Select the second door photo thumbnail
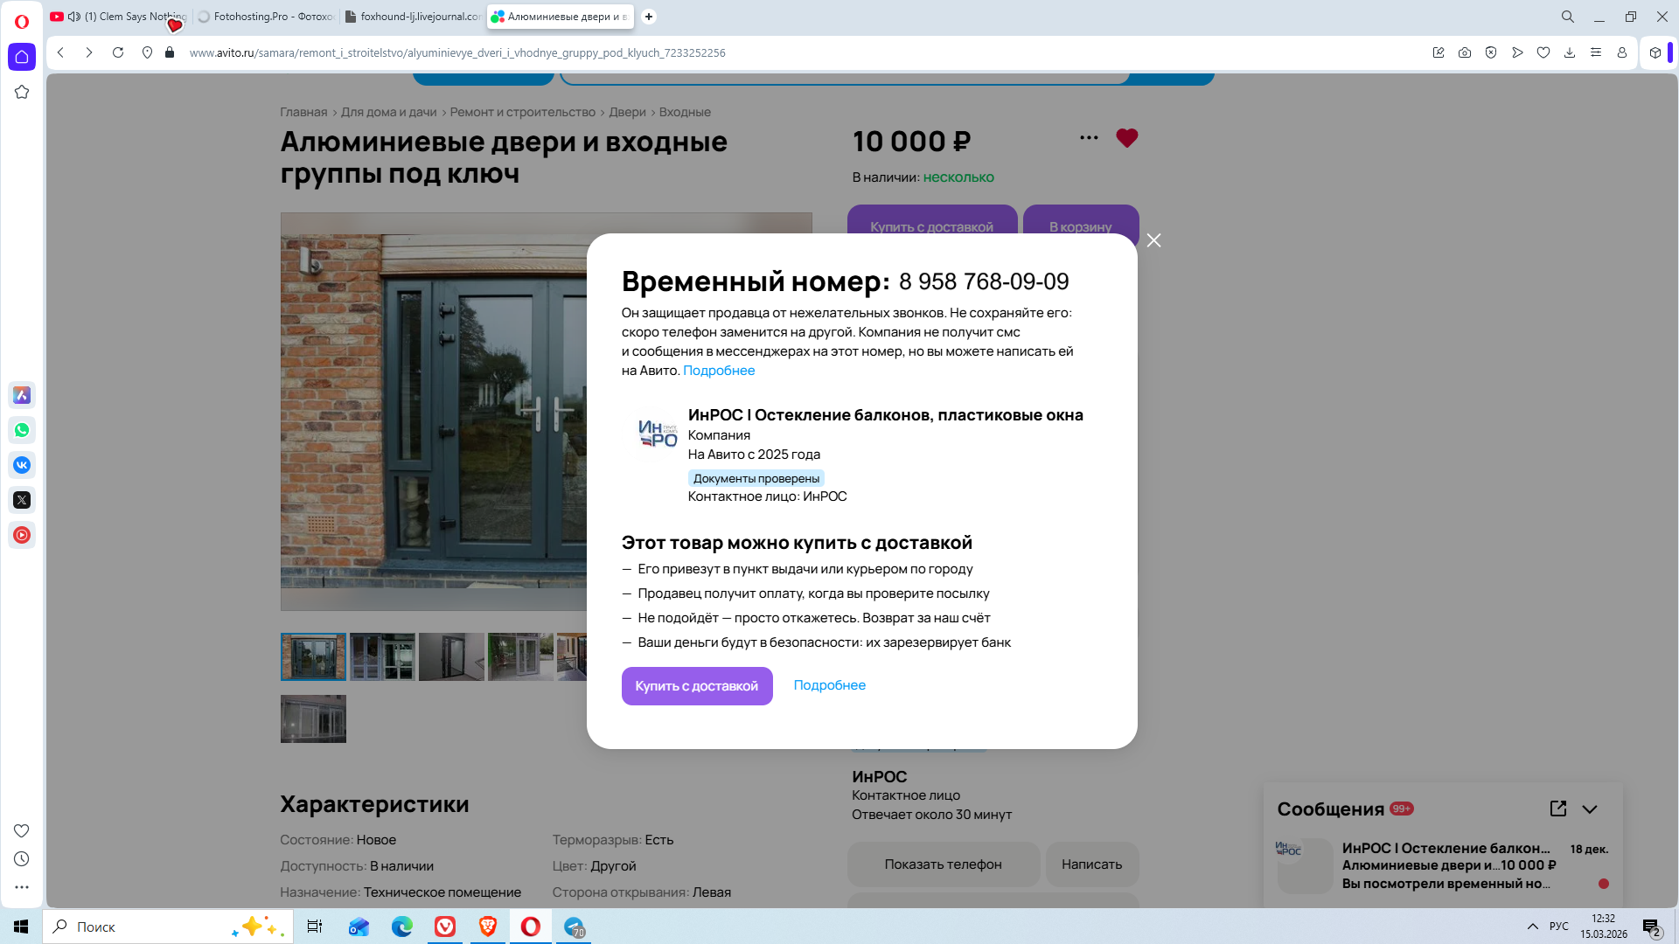This screenshot has width=1679, height=944. [382, 656]
